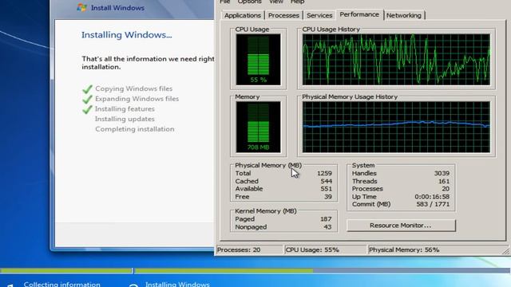The width and height of the screenshot is (511, 287).
Task: Click the Handles value 3039
Action: click(x=442, y=174)
